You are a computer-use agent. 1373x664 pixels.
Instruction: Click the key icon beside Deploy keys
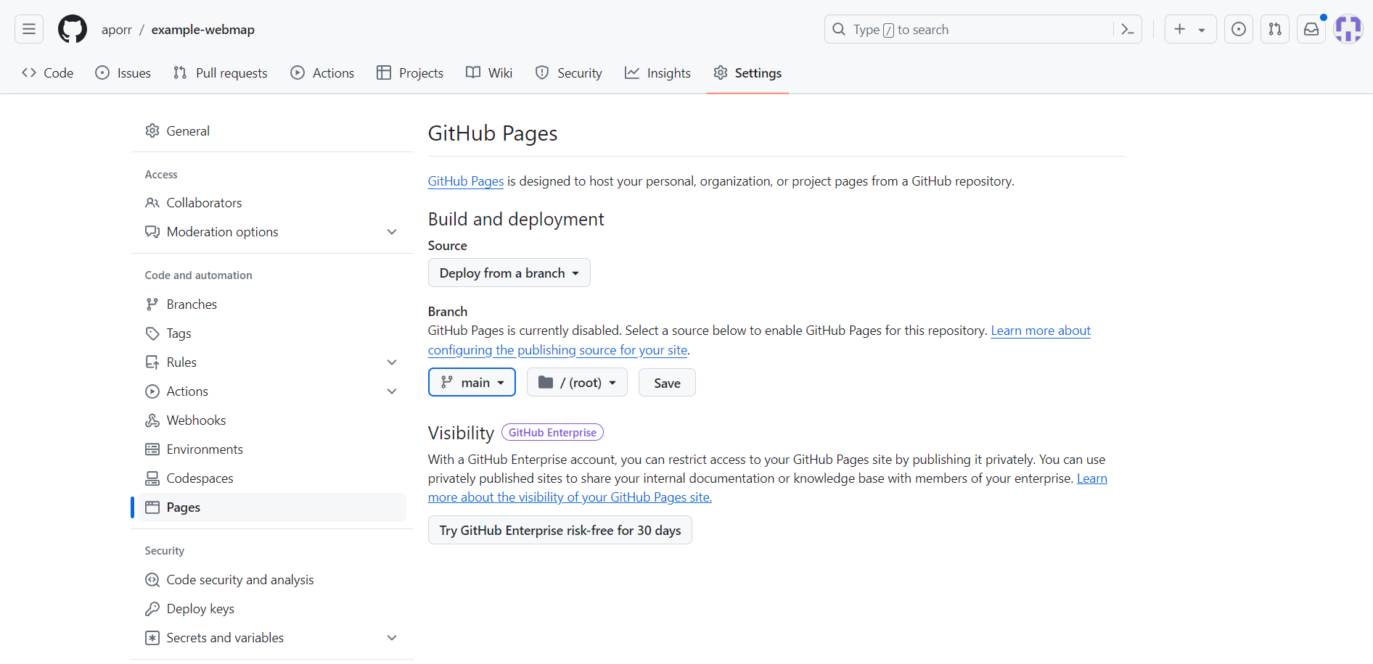[152, 609]
